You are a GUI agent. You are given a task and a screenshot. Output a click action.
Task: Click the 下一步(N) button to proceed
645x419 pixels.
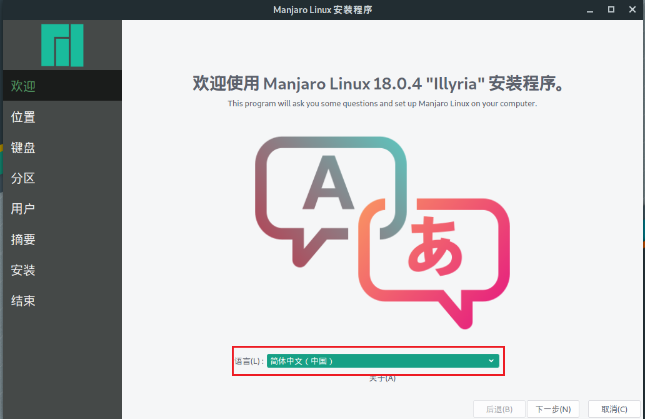coord(553,409)
